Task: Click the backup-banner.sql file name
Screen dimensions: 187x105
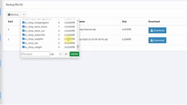Action: (x=87, y=29)
